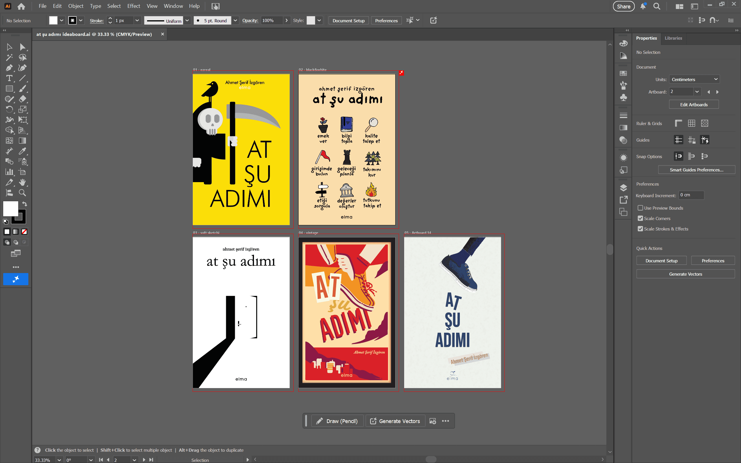This screenshot has width=741, height=463.
Task: Open the Uniform stroke profile dropdown
Action: click(187, 21)
